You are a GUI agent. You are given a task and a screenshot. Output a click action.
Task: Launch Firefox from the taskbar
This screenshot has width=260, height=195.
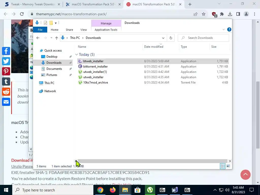112,190
